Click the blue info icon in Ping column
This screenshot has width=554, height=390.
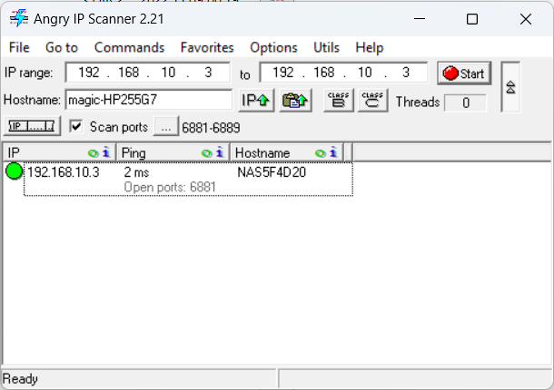(220, 152)
